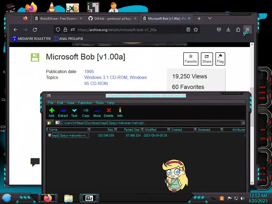Click the 7-Zip Add toolbar icon
272x204 pixels.
click(x=51, y=112)
